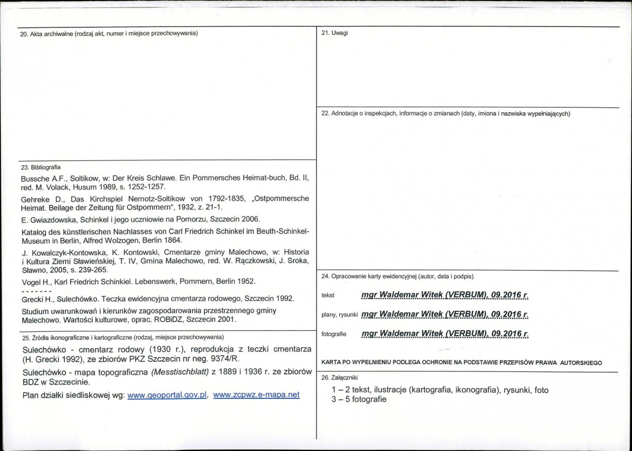Screen dimensions: 632x451
Task: Click the Gehreke D. Kirchspiel Nemotz-Soltikow entry
Action: click(x=165, y=203)
